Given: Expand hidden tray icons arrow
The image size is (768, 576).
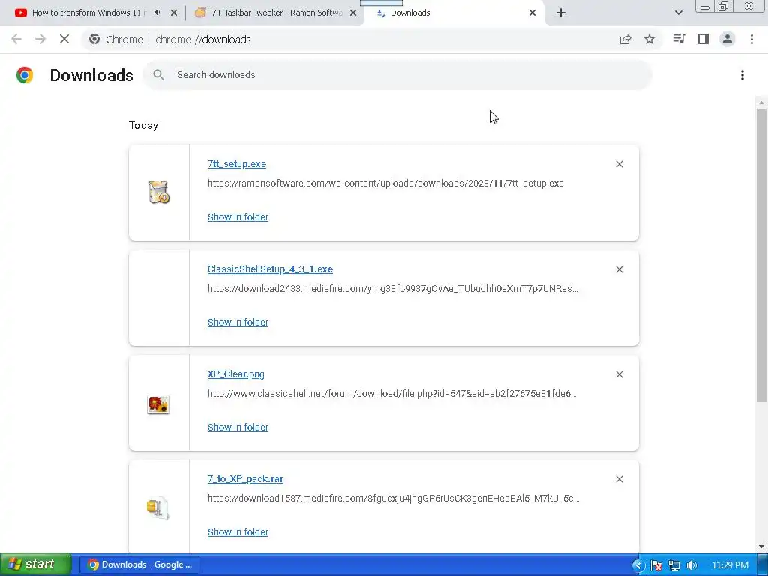Looking at the screenshot, I should pyautogui.click(x=637, y=565).
